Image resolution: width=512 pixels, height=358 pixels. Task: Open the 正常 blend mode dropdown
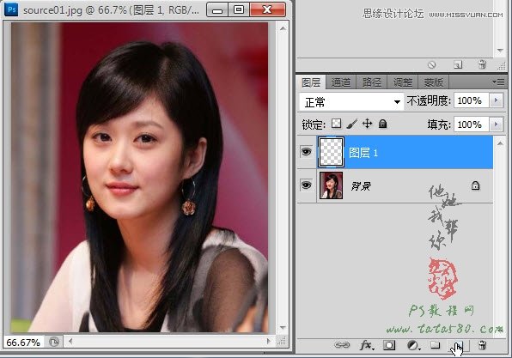coord(351,102)
